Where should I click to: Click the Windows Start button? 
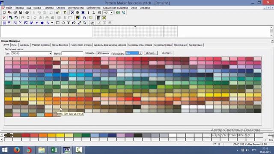tap(5, 150)
